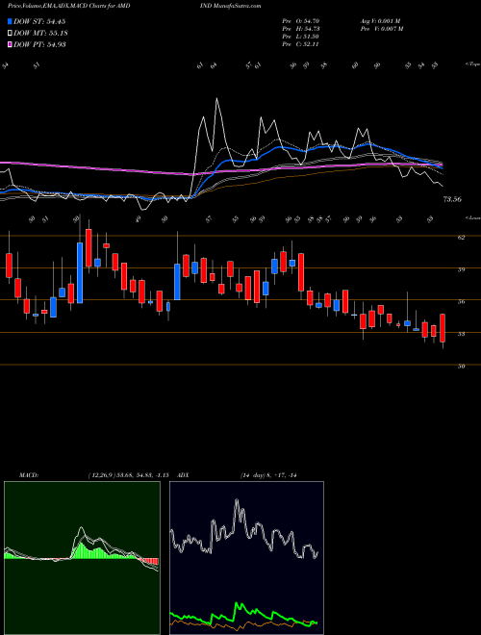Click the blue DOW ST legend swatch
This screenshot has height=635, width=481.
click(x=10, y=21)
